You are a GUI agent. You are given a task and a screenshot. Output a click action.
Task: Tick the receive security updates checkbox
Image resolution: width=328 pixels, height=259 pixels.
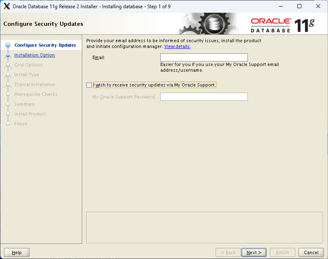point(89,85)
